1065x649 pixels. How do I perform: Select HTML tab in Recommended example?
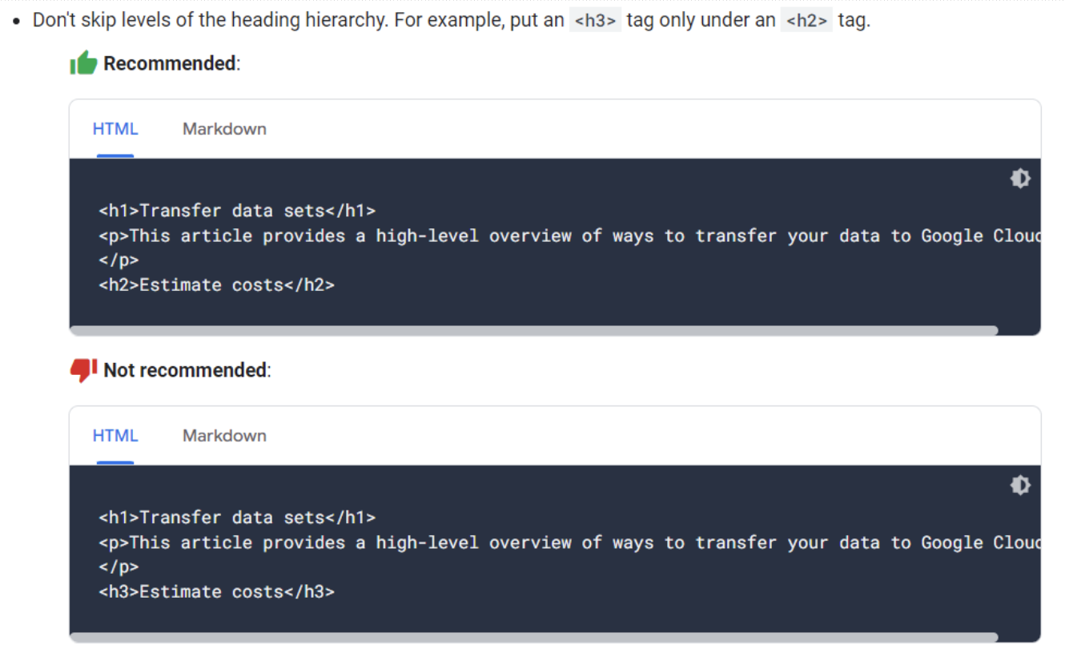[115, 129]
